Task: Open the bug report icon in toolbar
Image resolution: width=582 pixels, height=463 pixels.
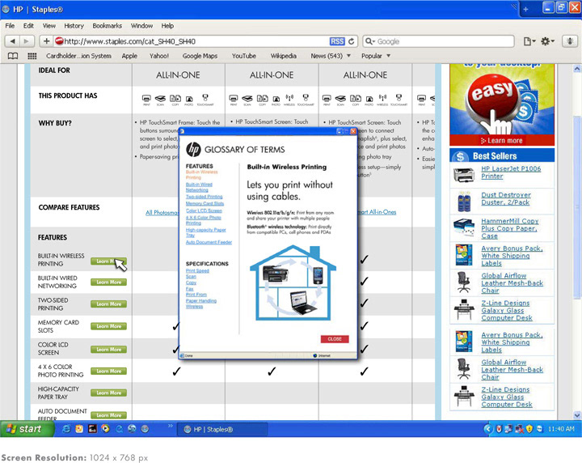Action: click(x=570, y=41)
